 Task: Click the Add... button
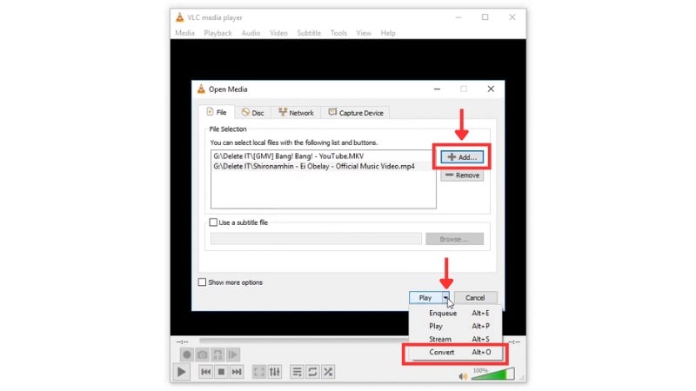462,157
